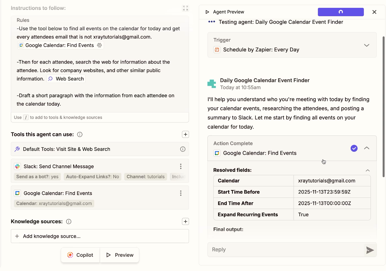Click info icon beside Knowledge sources
This screenshot has height=271, width=386.
coord(69,222)
